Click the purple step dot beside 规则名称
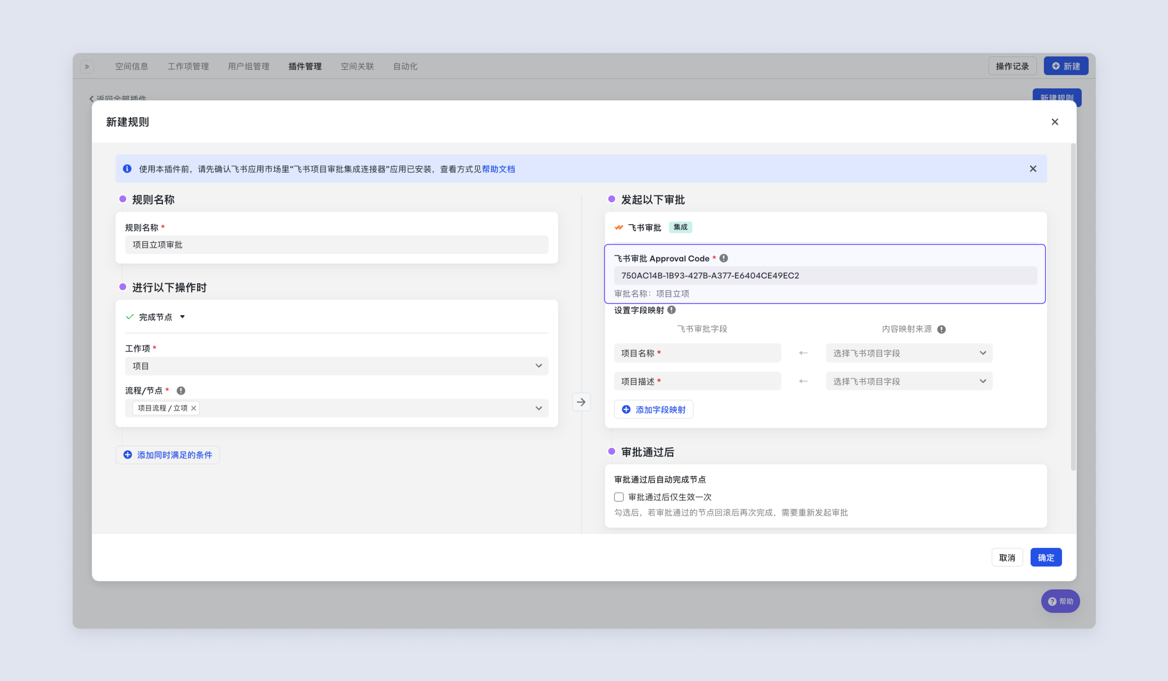Image resolution: width=1168 pixels, height=681 pixels. point(122,199)
